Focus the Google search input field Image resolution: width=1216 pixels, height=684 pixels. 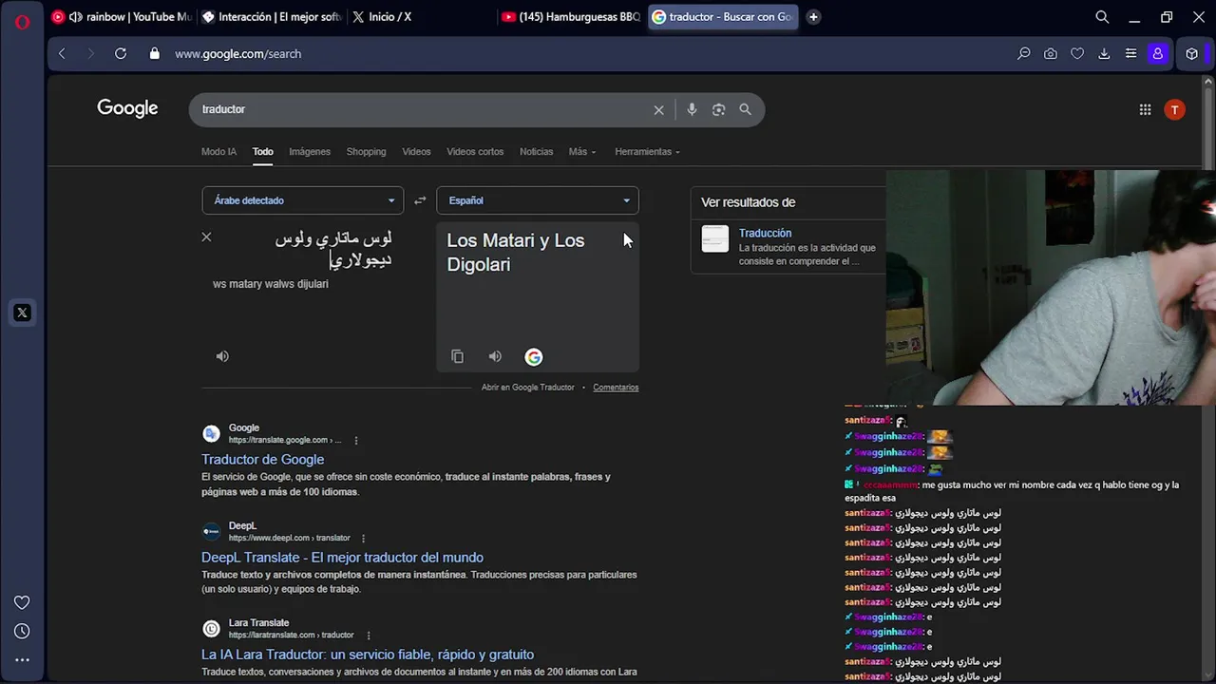(422, 109)
